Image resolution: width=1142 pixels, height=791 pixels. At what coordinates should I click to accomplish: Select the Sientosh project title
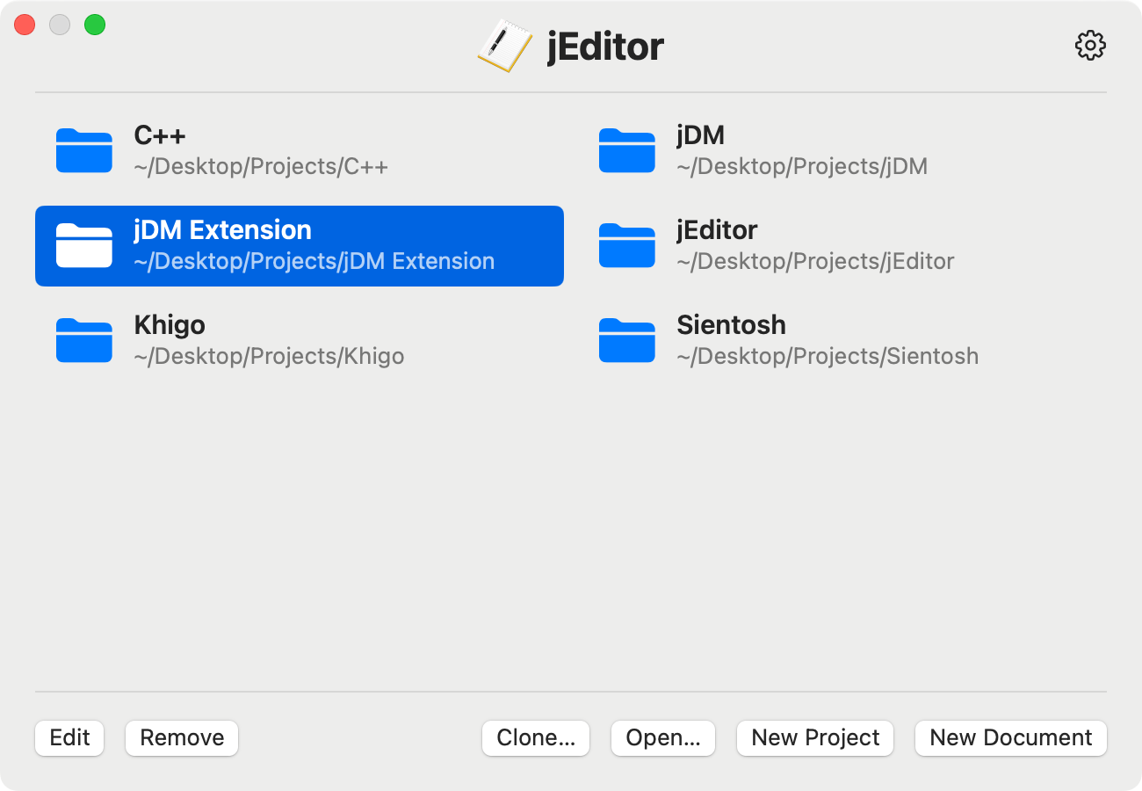click(731, 325)
